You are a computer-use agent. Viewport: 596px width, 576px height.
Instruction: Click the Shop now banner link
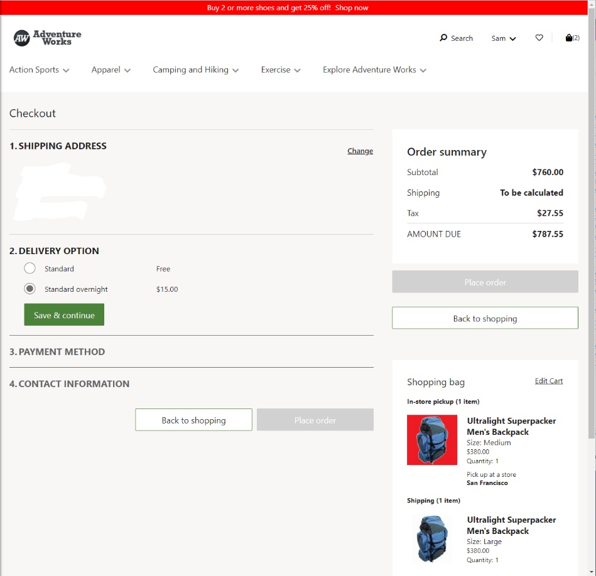[352, 8]
